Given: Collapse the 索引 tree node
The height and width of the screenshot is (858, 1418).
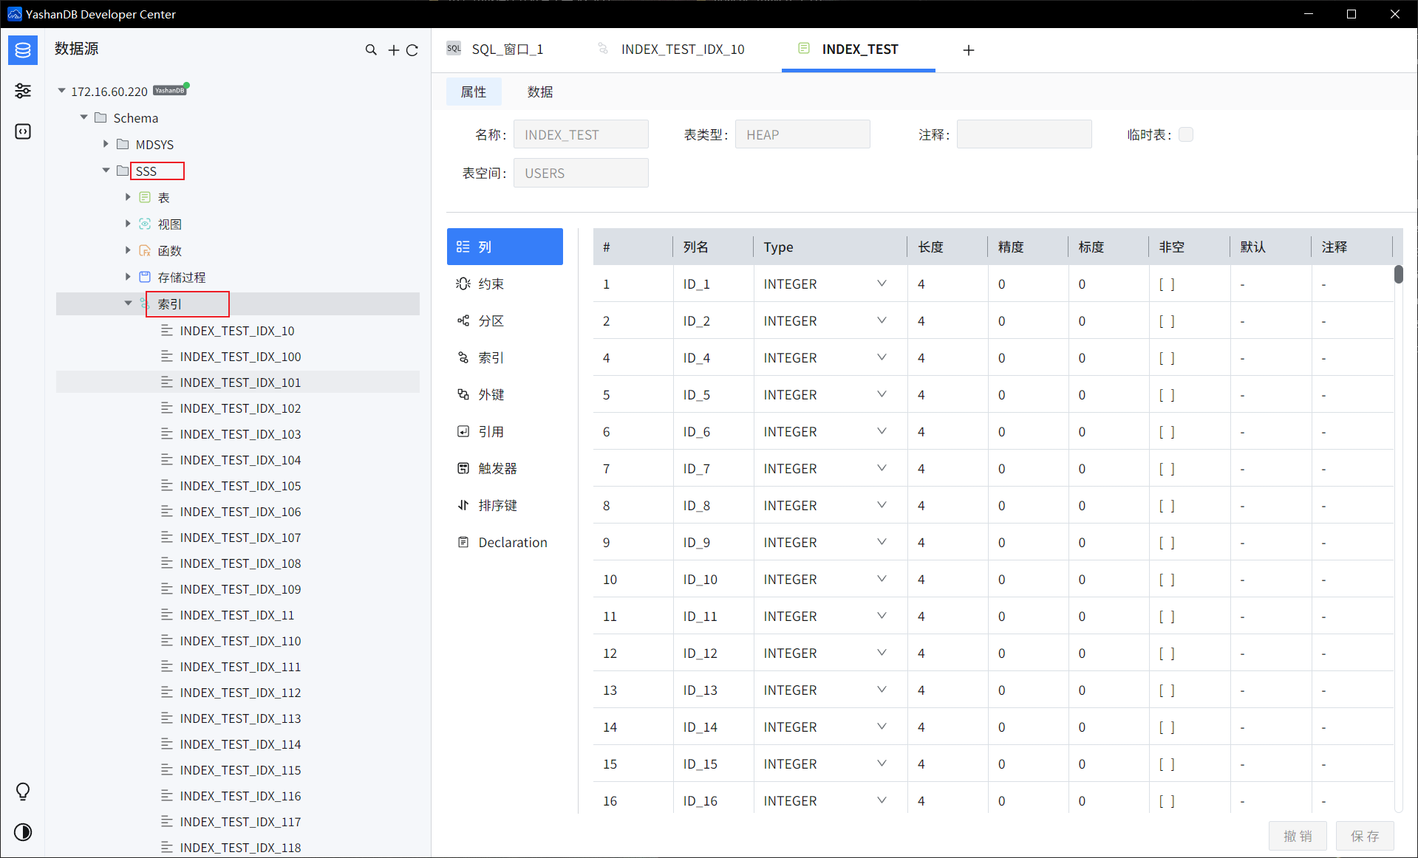Looking at the screenshot, I should coord(128,303).
